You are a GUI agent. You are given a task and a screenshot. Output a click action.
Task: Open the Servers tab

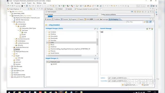pyautogui.click(x=48, y=19)
